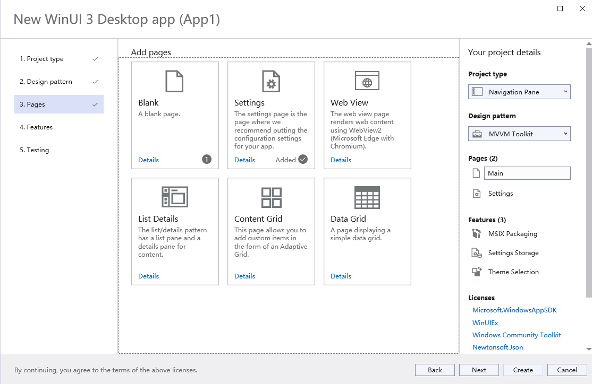Select Settings Storage feature text

[x=513, y=253]
